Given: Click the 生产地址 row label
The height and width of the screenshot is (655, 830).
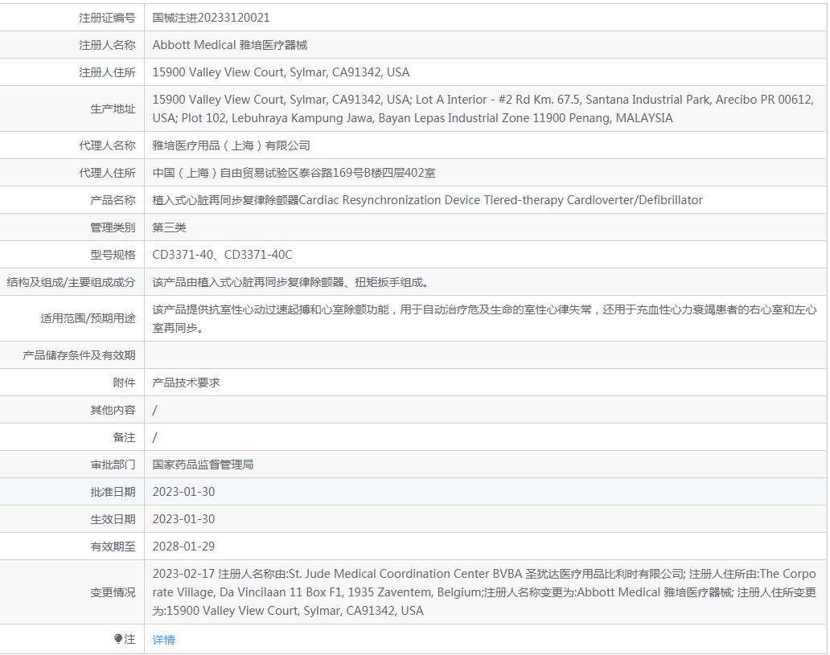Looking at the screenshot, I should pos(113,109).
